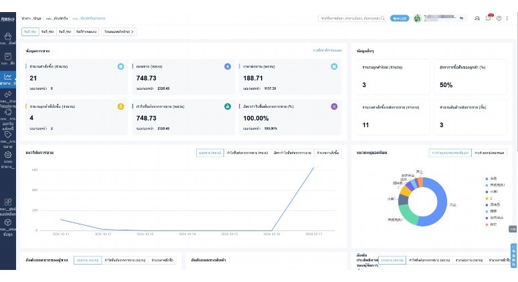Click the green icon on gross profit card
Image resolution: width=518 pixels, height=282 pixels.
pyautogui.click(x=228, y=107)
